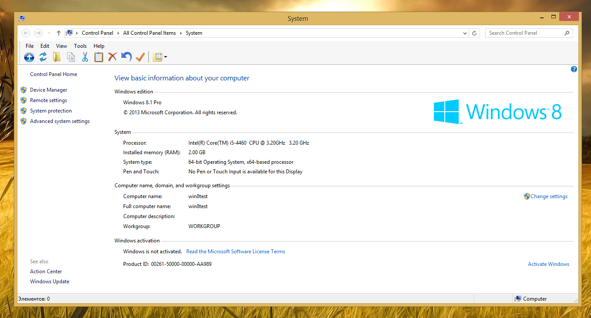This screenshot has height=318, width=591.
Task: Click the Paste clipboard toolbar icon
Action: point(99,57)
